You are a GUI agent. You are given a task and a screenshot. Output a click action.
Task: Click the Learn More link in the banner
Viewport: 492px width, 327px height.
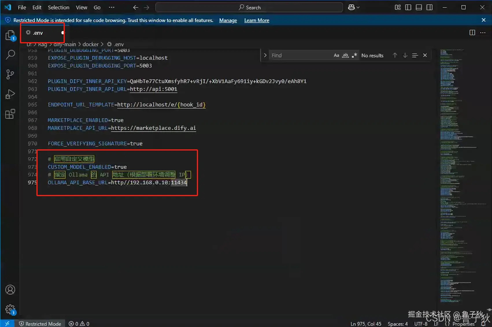(x=257, y=20)
